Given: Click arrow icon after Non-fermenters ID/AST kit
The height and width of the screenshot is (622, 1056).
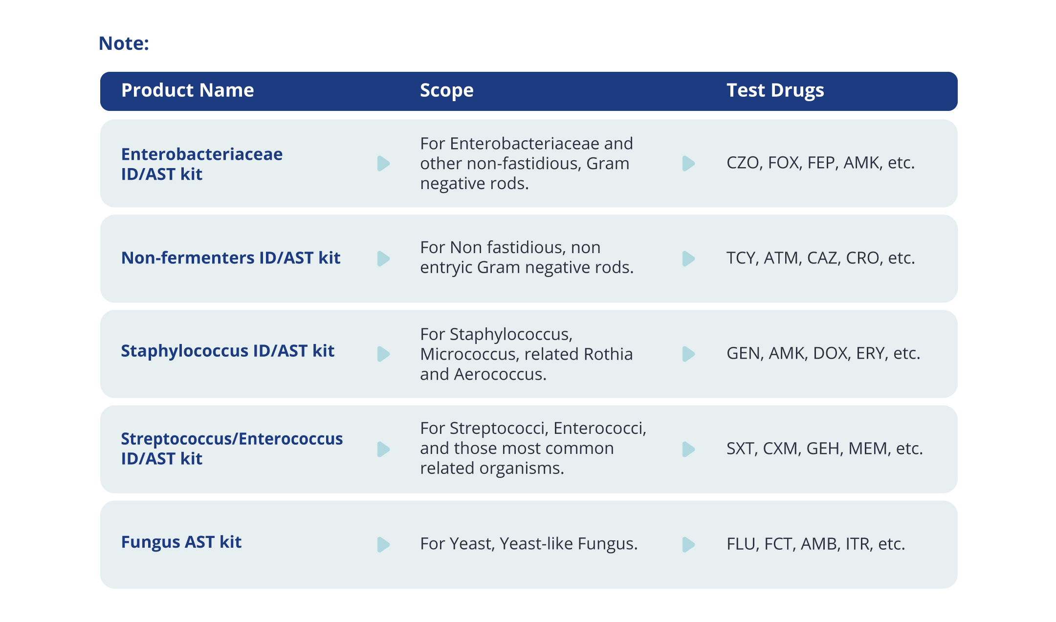Looking at the screenshot, I should [384, 258].
